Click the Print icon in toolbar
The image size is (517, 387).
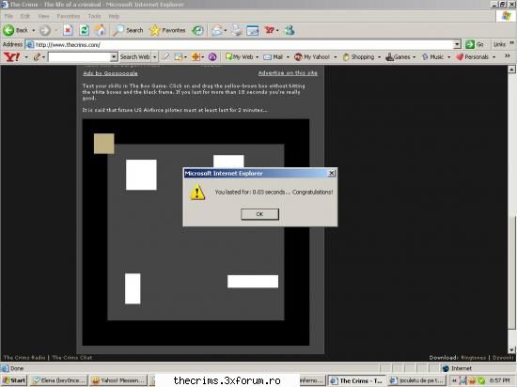(x=236, y=30)
